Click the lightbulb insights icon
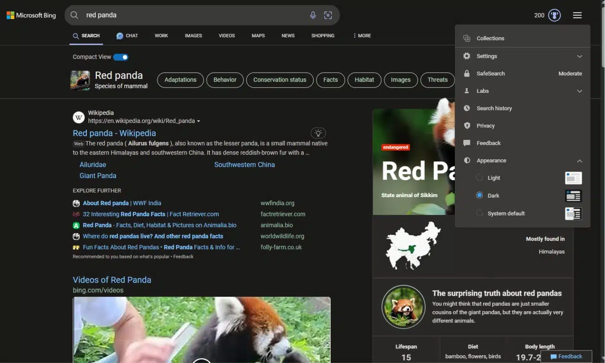Screen dimensions: 605x363 click(318, 133)
